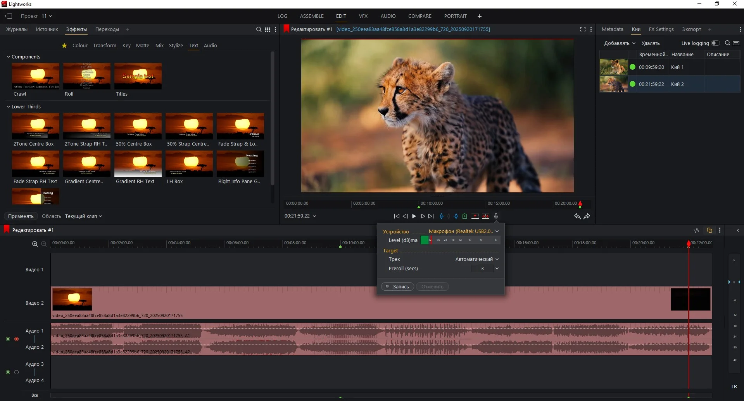Toggle the green enable button for Audio 3
The height and width of the screenshot is (401, 744).
(x=8, y=372)
